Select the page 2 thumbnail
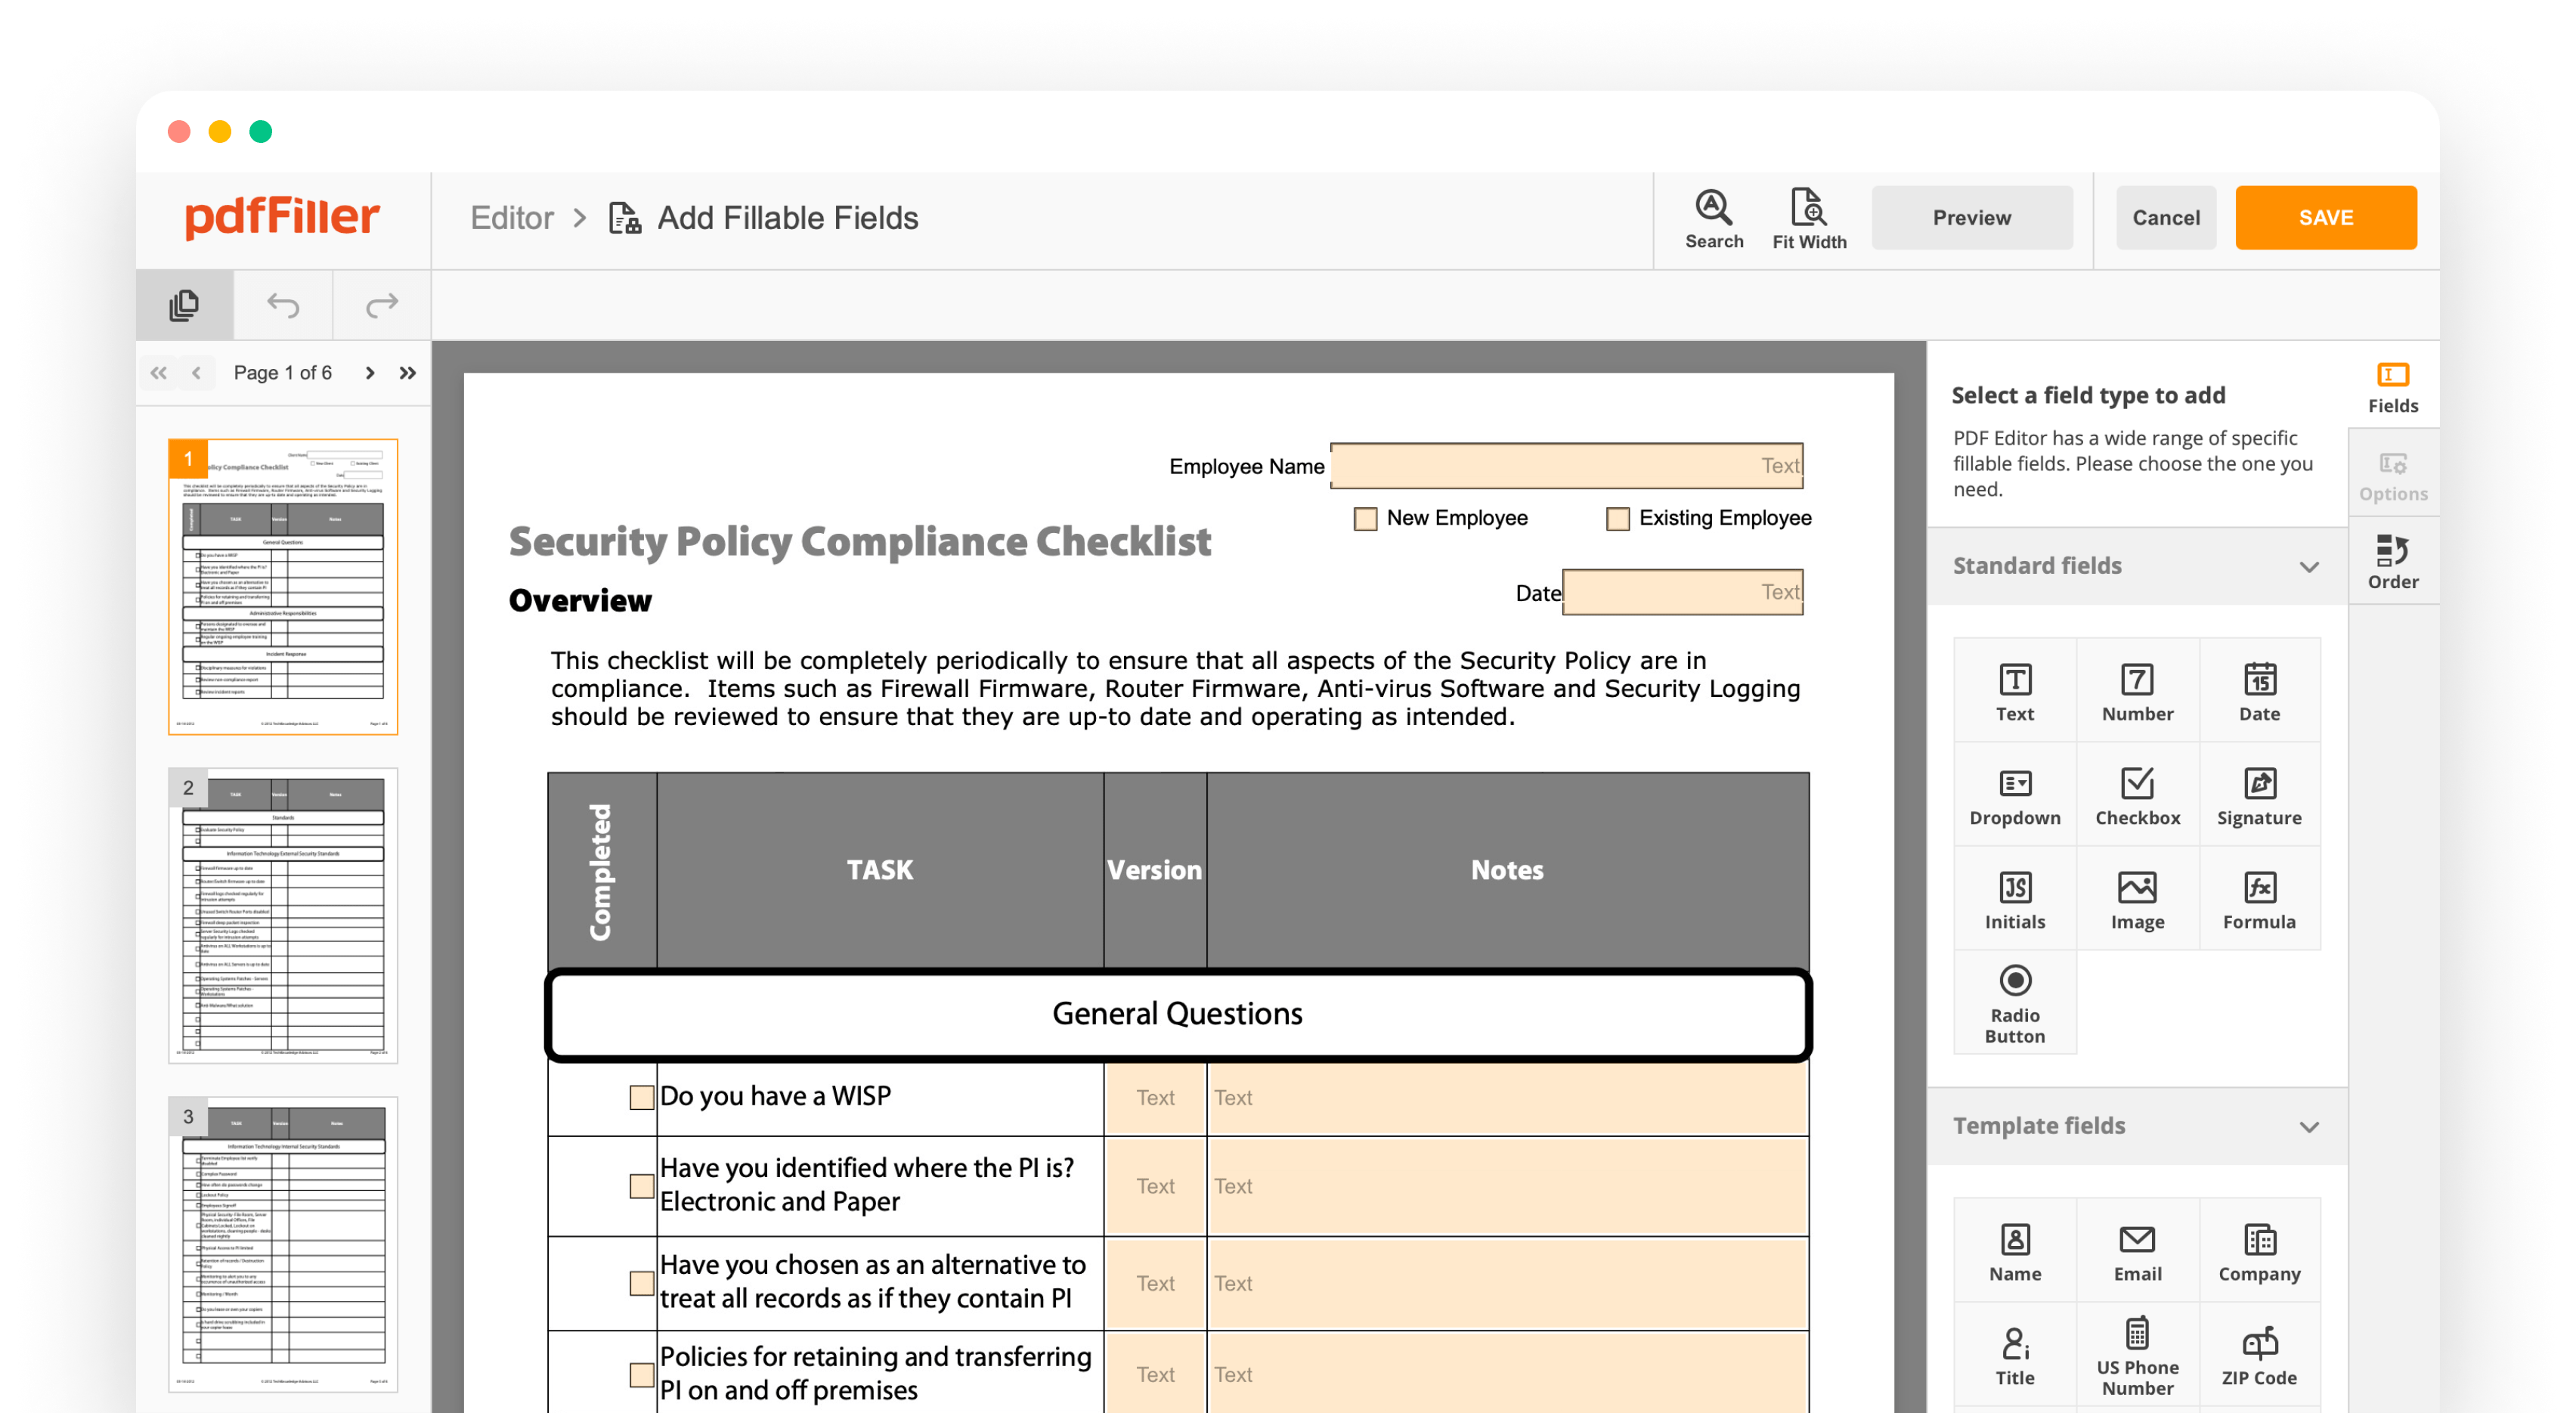The width and height of the screenshot is (2576, 1413). point(283,915)
